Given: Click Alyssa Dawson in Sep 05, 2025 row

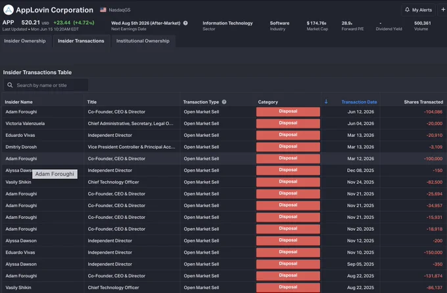Looking at the screenshot, I should click(x=21, y=264).
